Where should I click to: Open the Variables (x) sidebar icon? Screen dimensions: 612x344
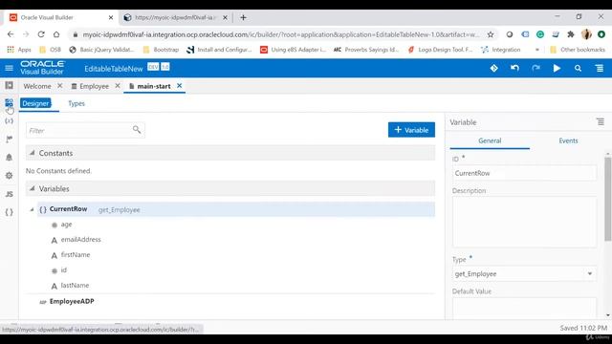click(x=9, y=121)
